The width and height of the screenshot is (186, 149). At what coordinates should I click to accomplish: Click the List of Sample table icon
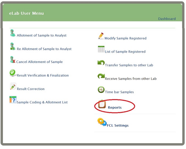coord(101,49)
